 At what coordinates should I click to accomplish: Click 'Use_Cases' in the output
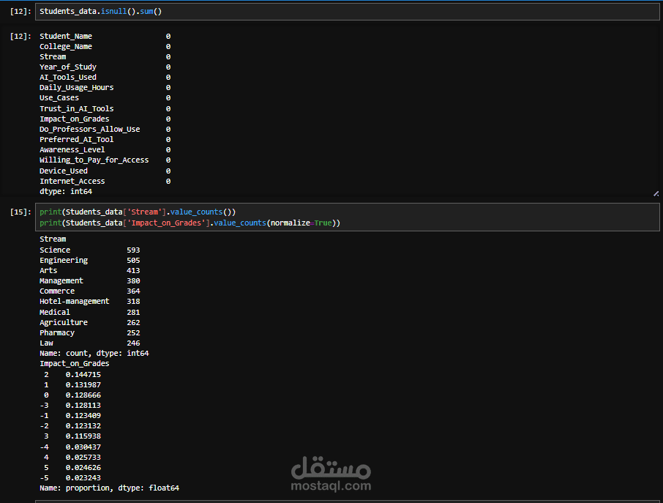[59, 97]
